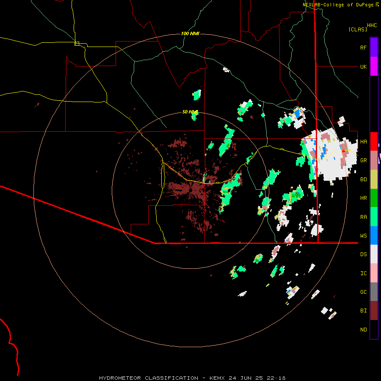The image size is (381, 381).
Task: Click the RA legend label
Action: tap(363, 217)
